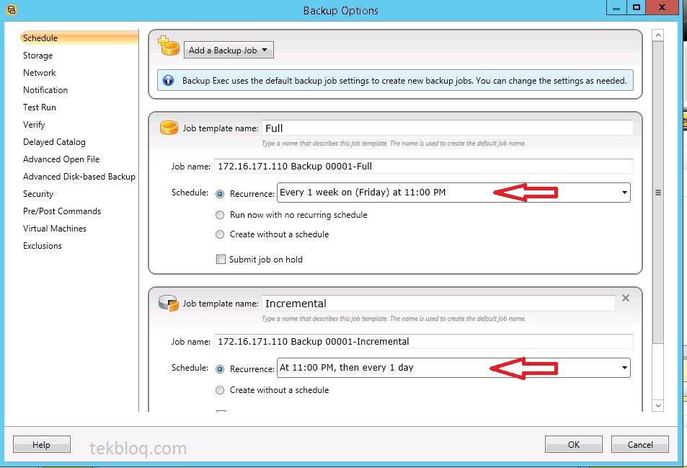Image resolution: width=687 pixels, height=468 pixels.
Task: Select Recurrence radio for the Incremental job
Action: 220,369
